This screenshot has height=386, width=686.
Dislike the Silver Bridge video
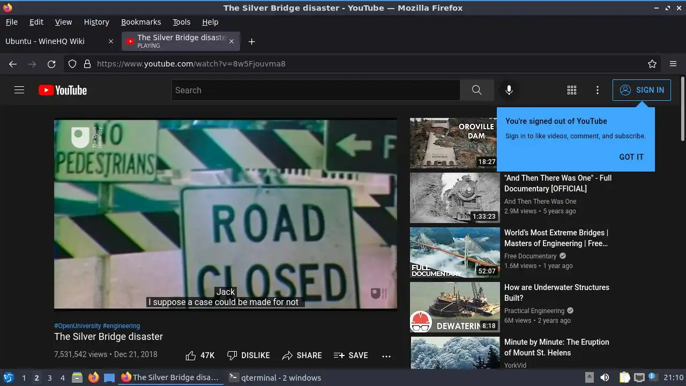click(248, 355)
